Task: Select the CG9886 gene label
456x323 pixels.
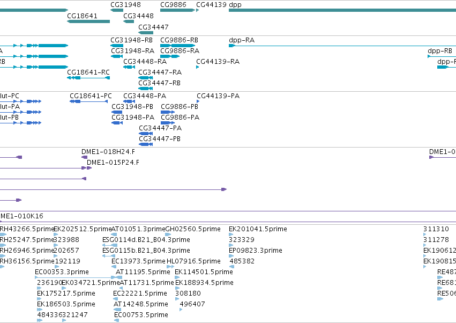Action: [x=173, y=5]
